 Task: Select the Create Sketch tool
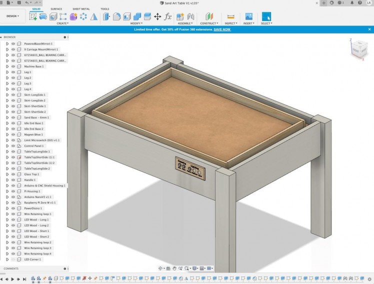(x=33, y=16)
